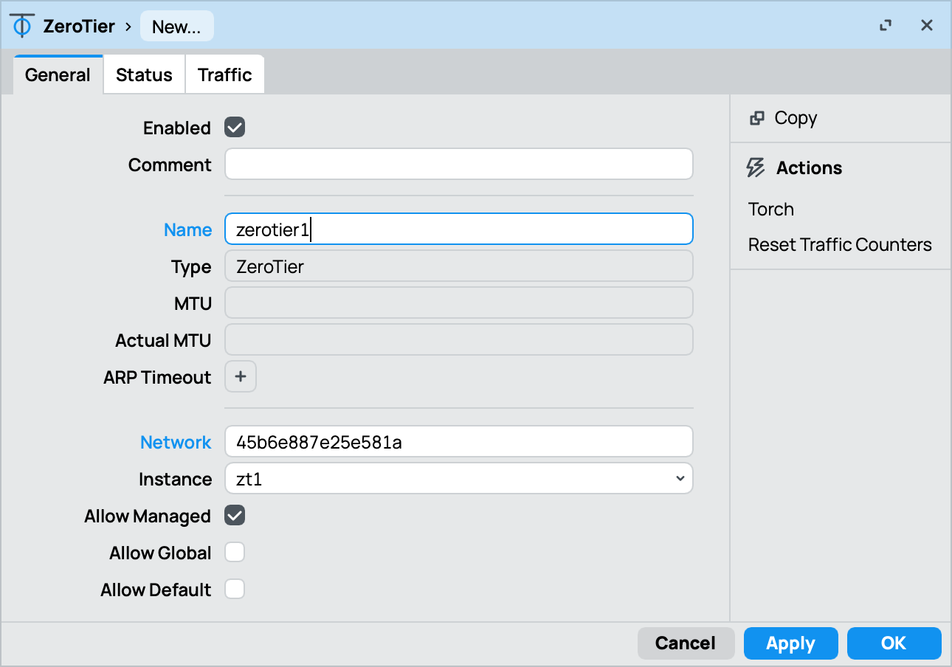This screenshot has height=667, width=952.
Task: Enable the Allow Default checkbox
Action: click(x=235, y=590)
